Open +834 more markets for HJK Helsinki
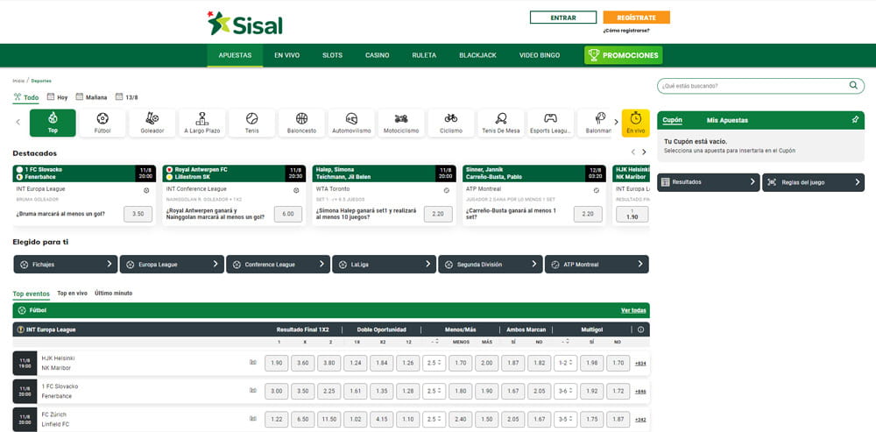The height and width of the screenshot is (432, 876). pos(640,364)
